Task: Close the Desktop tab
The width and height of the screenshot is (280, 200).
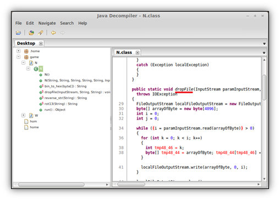Action: (x=41, y=44)
